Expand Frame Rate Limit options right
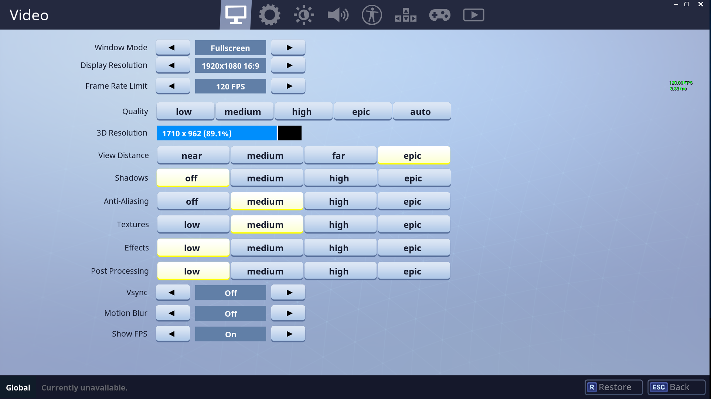This screenshot has height=399, width=711. pos(288,86)
